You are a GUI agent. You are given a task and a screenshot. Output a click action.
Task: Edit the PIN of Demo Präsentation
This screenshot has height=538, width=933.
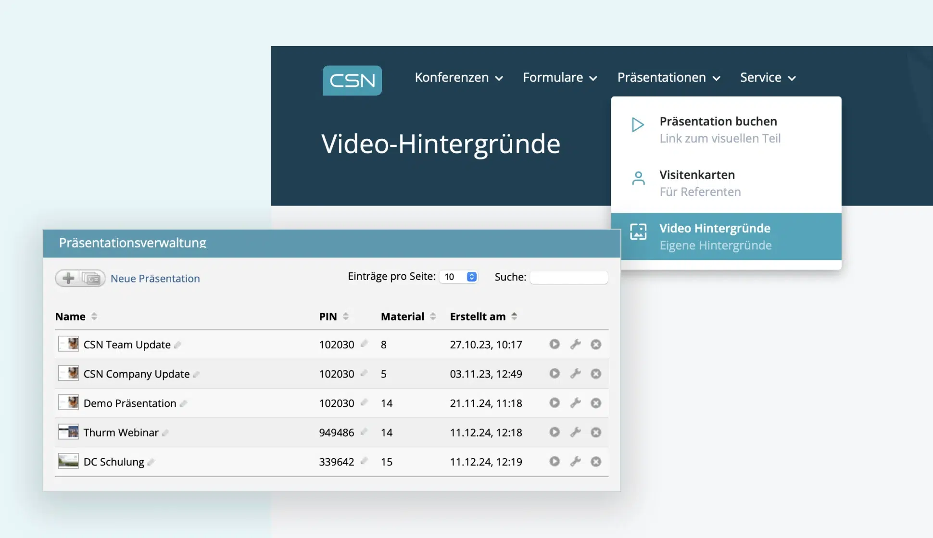(364, 403)
